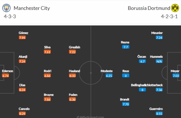Open the Borussia Dortmund team name link

click(x=149, y=8)
